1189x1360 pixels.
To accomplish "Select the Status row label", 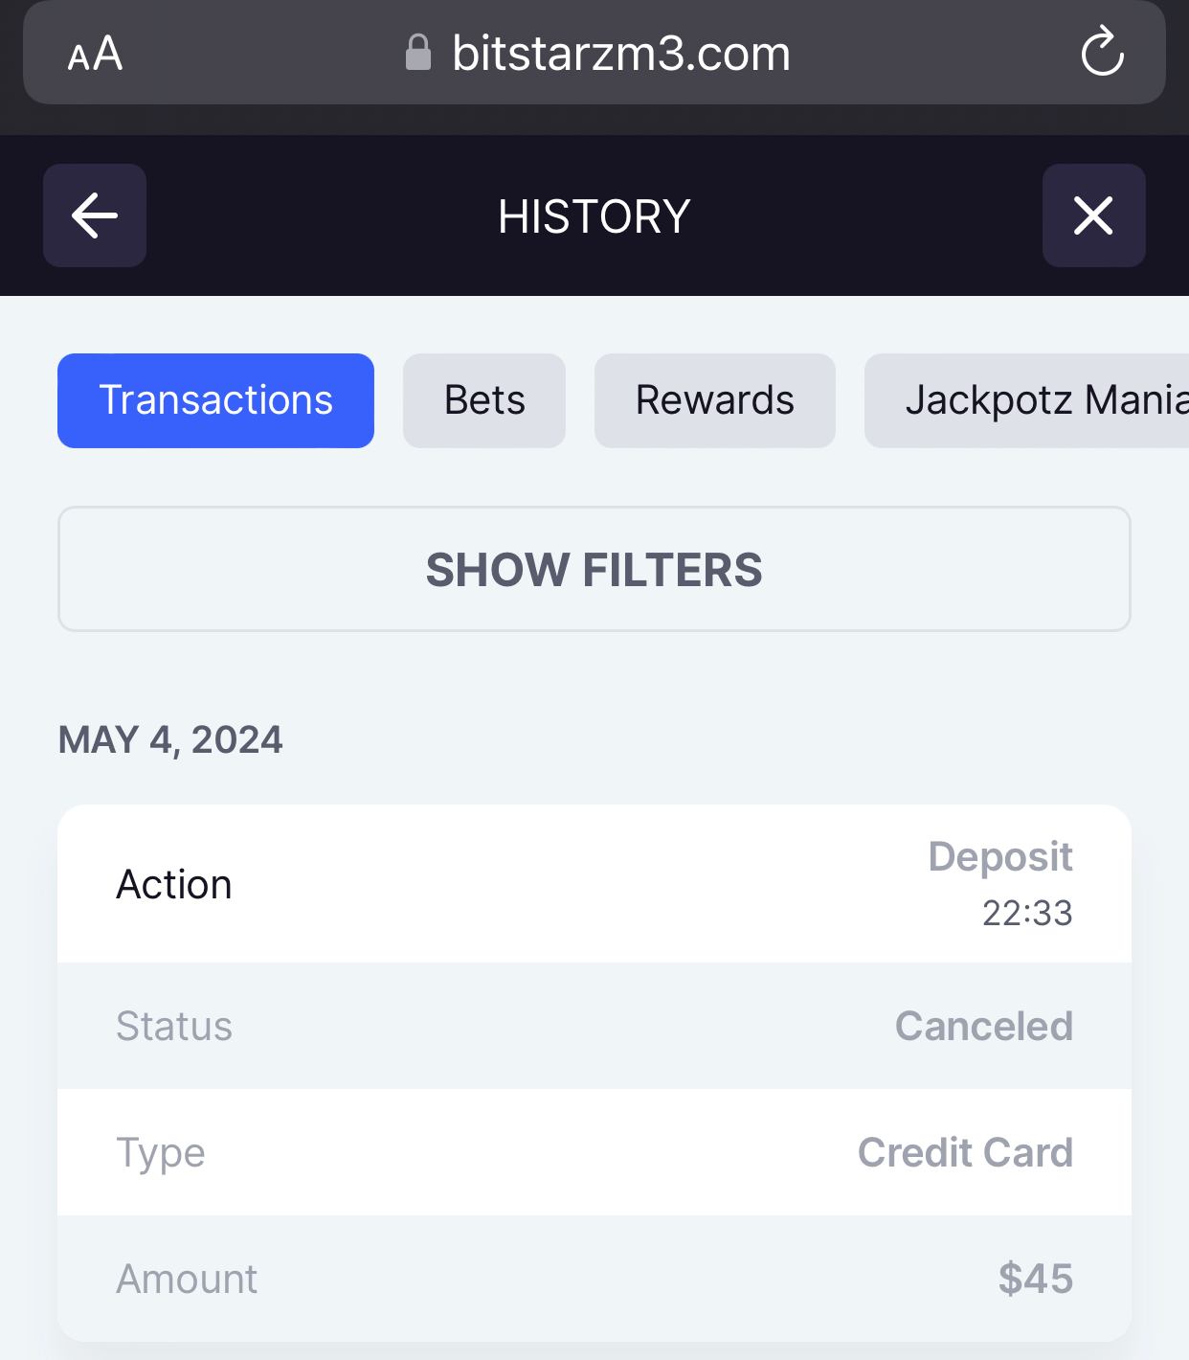I will coord(174,1026).
